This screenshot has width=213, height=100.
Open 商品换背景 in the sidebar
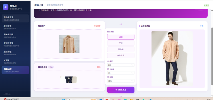(x=15, y=18)
